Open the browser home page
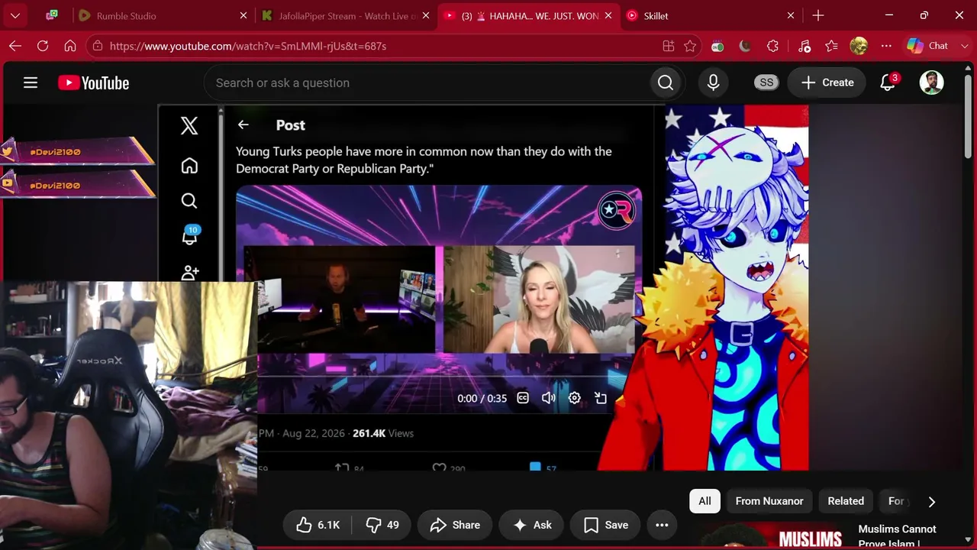The width and height of the screenshot is (977, 550). point(70,46)
